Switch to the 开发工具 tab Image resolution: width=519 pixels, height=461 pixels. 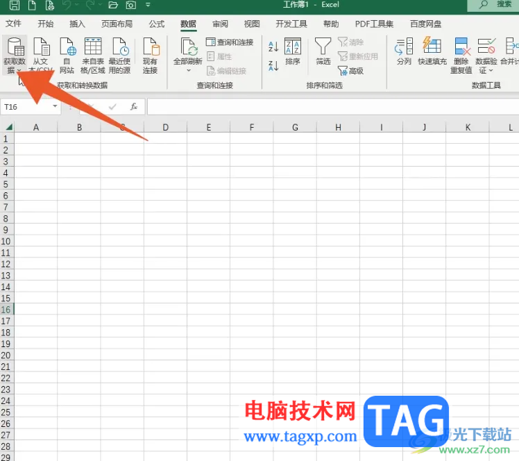click(x=291, y=24)
